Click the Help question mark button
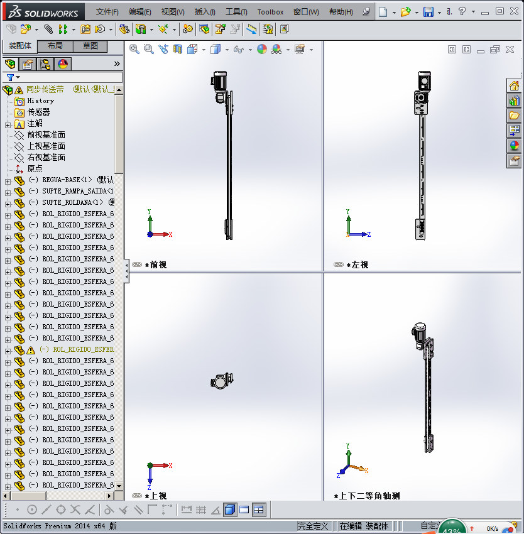The width and height of the screenshot is (524, 534). (x=462, y=11)
